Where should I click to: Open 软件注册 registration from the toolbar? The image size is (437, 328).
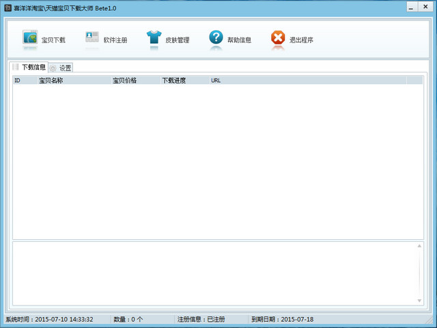[92, 38]
